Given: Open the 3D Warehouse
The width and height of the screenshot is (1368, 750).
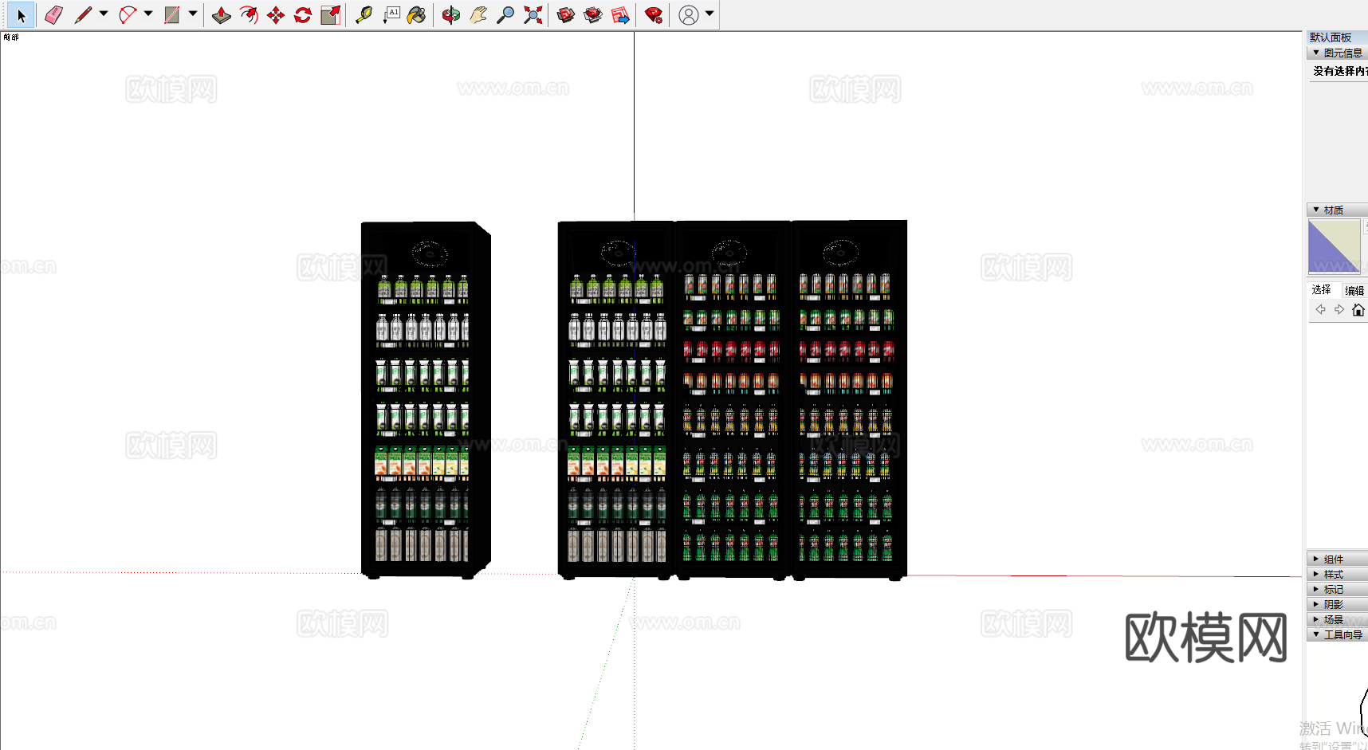Looking at the screenshot, I should (x=566, y=15).
